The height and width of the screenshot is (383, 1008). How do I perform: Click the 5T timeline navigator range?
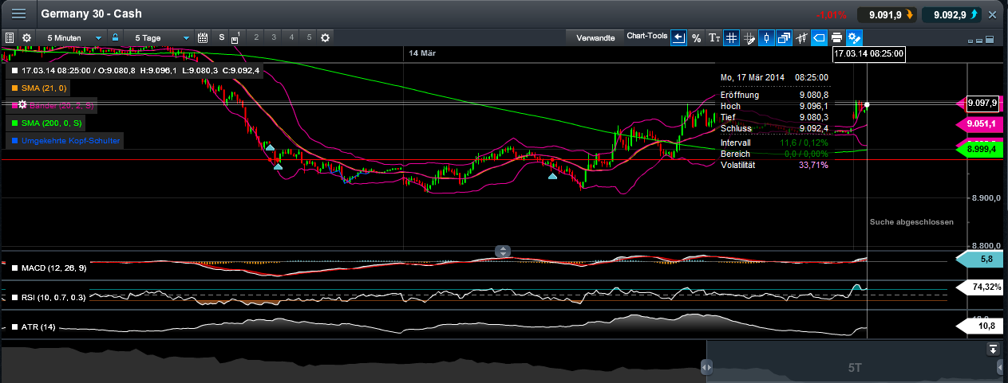(x=854, y=368)
